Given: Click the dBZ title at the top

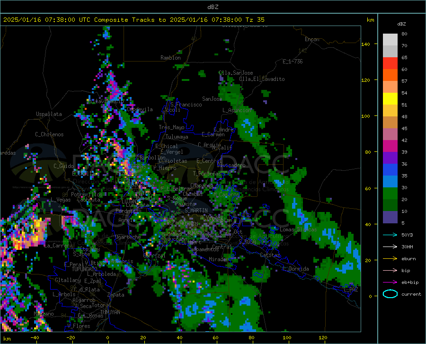Looking at the screenshot, I should [213, 7].
